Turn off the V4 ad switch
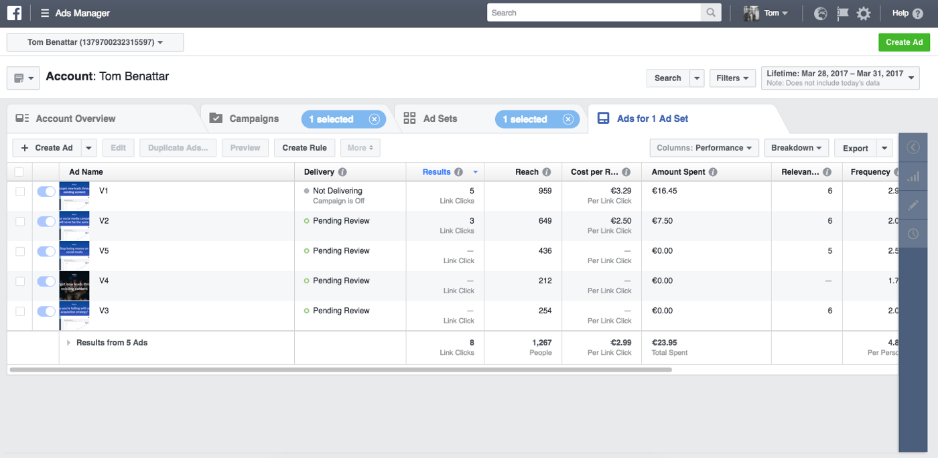The image size is (938, 458). coord(46,281)
